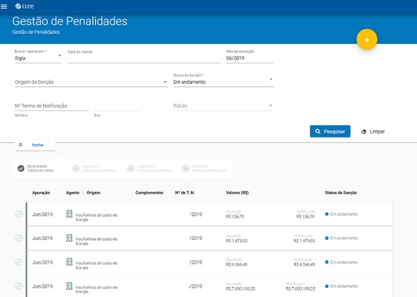The width and height of the screenshot is (417, 297).
Task: Open Buscar Agente por dropdown
Action: [x=38, y=58]
